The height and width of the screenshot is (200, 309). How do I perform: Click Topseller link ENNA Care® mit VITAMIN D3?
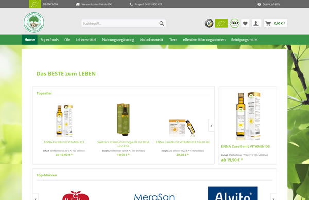pyautogui.click(x=64, y=142)
